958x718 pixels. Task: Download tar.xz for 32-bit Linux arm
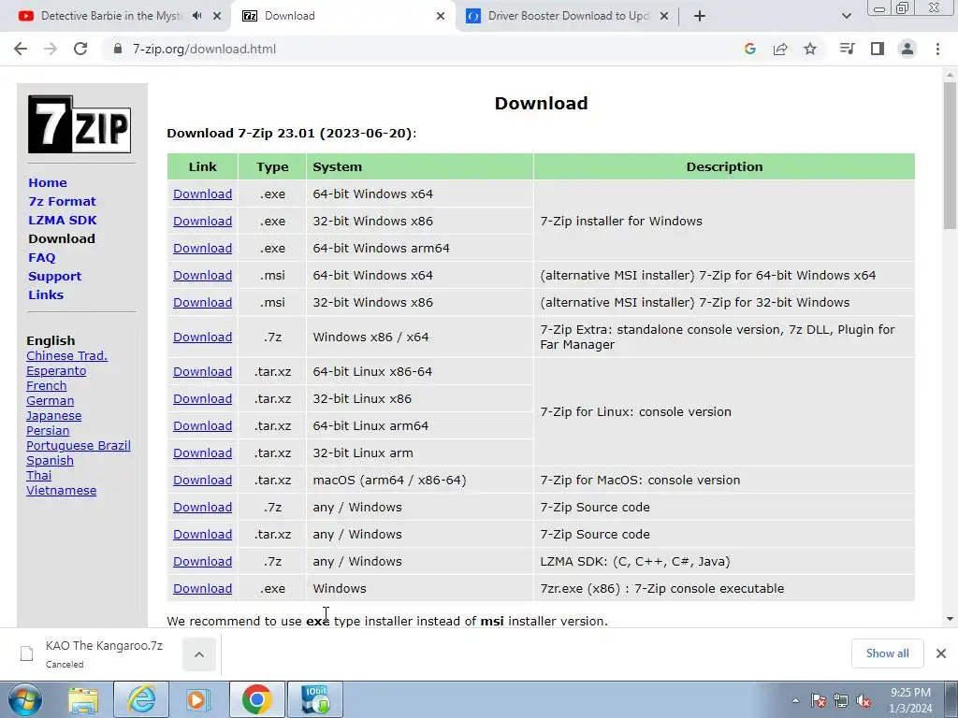click(x=202, y=453)
